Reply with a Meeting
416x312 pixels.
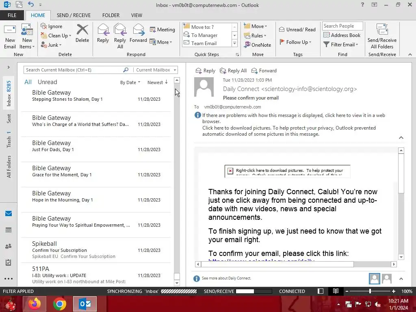[162, 29]
